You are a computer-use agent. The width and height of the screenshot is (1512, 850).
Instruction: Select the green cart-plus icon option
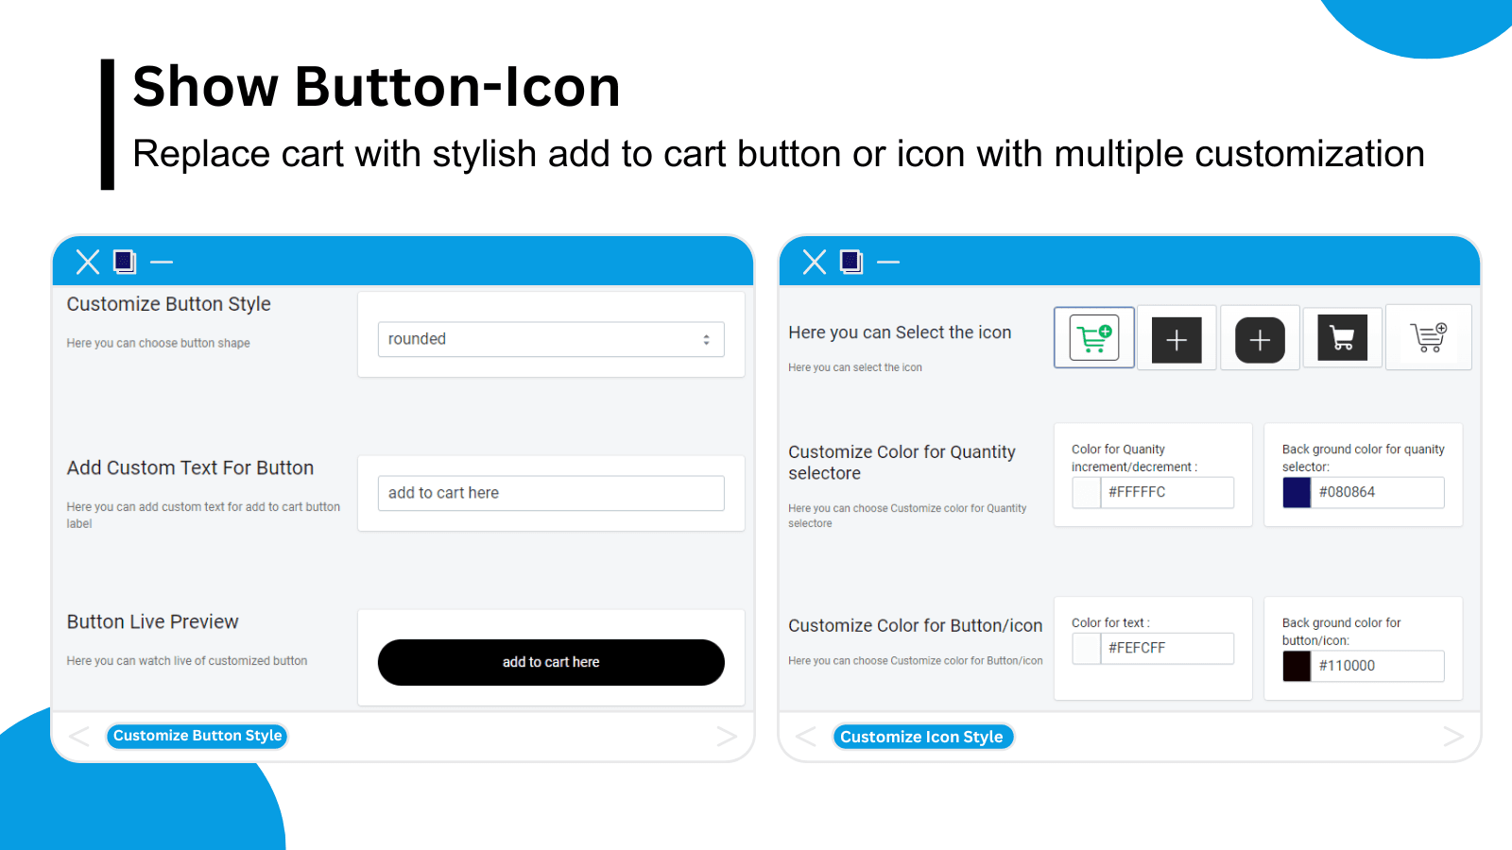pyautogui.click(x=1093, y=338)
